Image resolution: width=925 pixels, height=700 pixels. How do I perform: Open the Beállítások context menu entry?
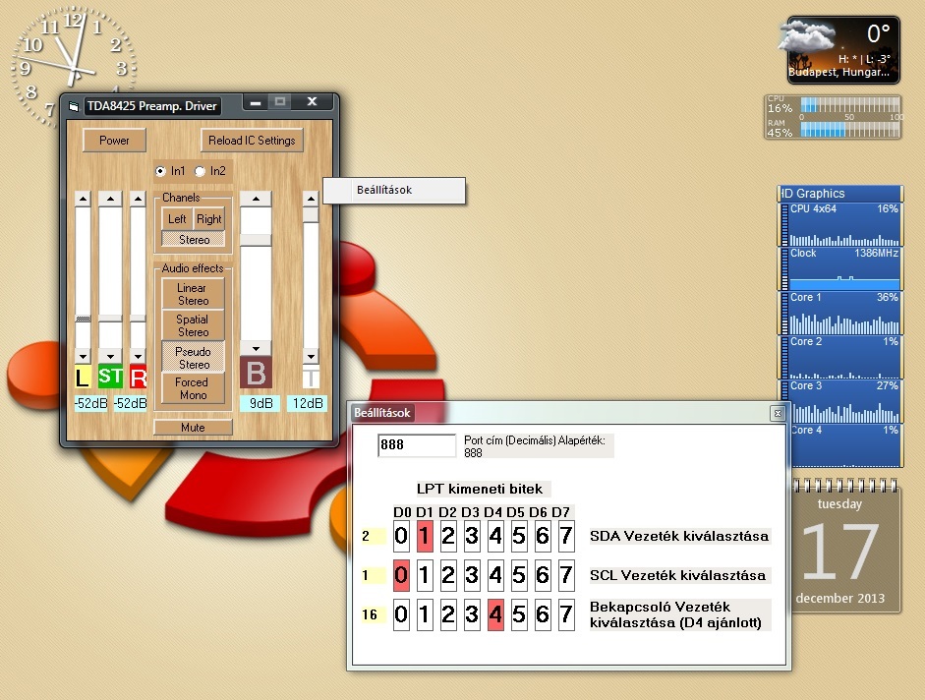tap(394, 190)
